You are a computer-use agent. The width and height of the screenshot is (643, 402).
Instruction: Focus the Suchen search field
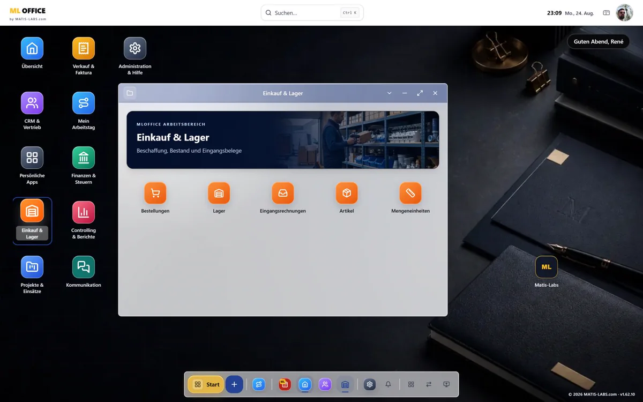[312, 13]
